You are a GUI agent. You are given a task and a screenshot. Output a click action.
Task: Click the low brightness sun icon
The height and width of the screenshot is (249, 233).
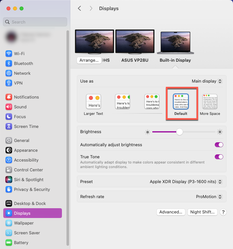point(148,132)
